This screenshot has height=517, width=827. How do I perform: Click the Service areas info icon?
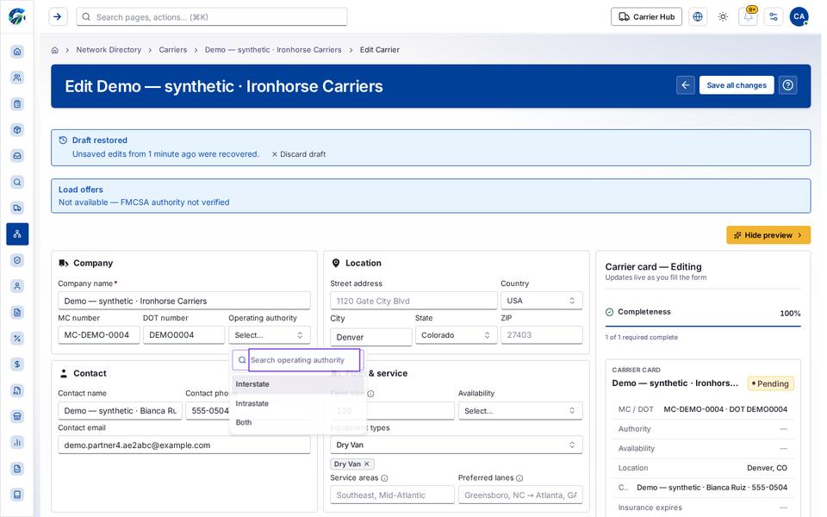(384, 478)
